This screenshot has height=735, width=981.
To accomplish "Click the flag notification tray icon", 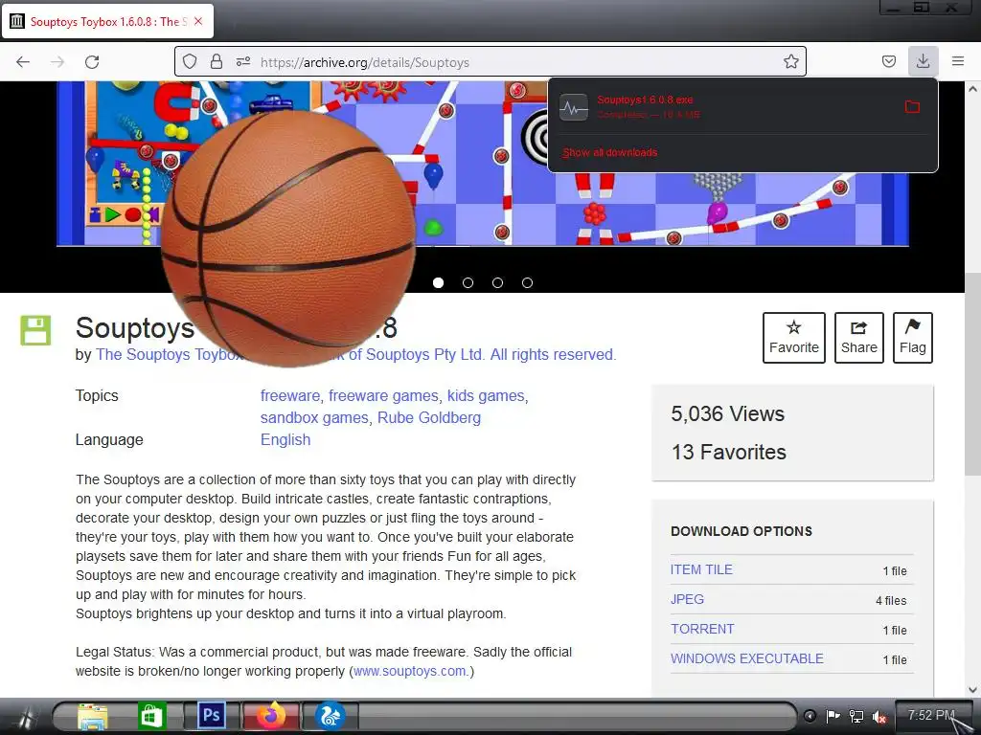I will (x=833, y=716).
